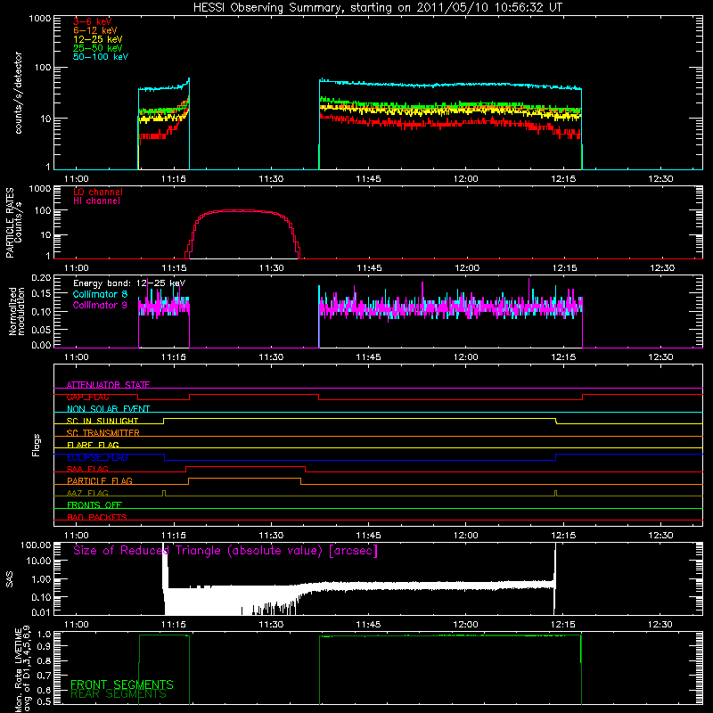Click the Mon. Rate LIVETIME axis label
713x713 pixels.
click(x=23, y=669)
